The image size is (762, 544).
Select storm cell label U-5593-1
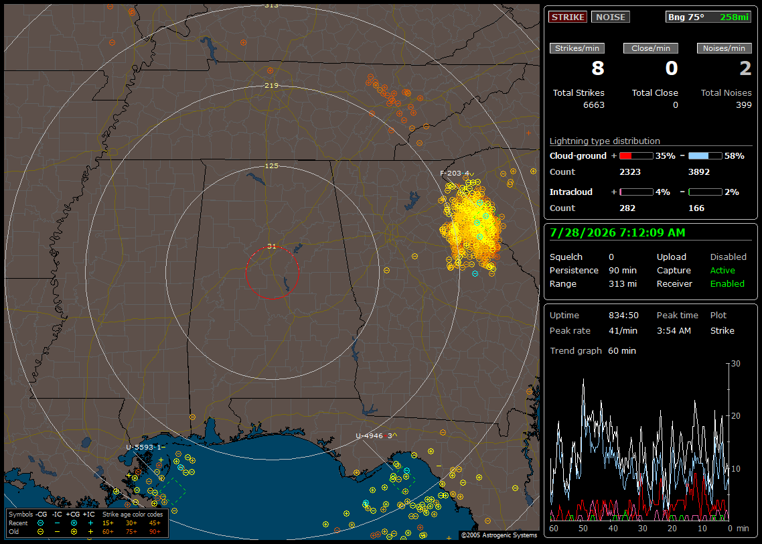(145, 448)
